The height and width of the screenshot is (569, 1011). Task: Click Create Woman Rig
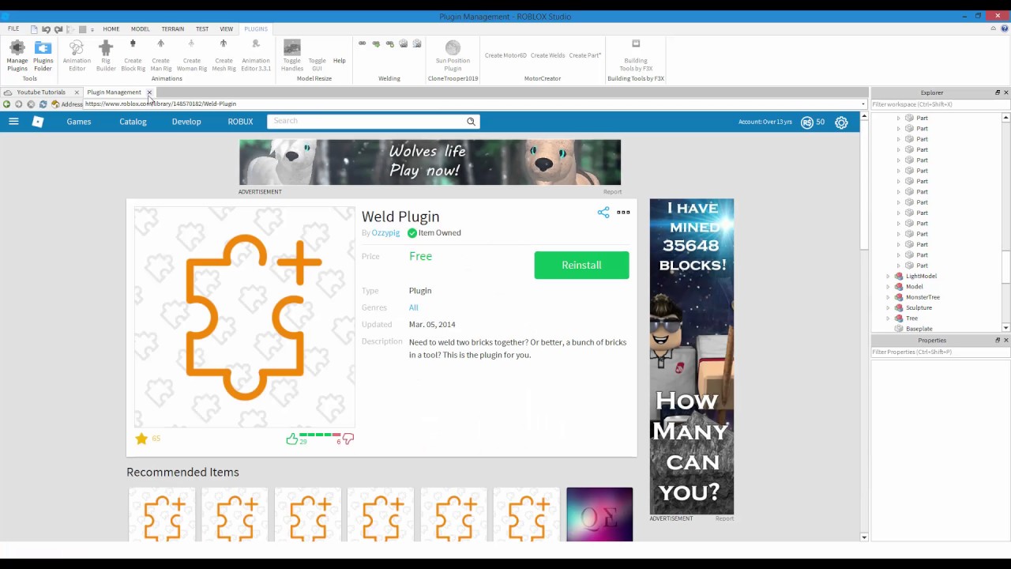pyautogui.click(x=192, y=56)
